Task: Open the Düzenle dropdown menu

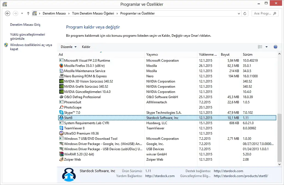Action: point(69,47)
